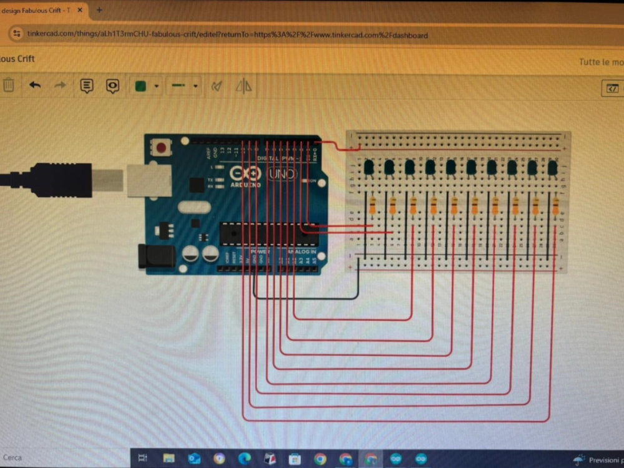
Task: Open the code editor panel button
Action: 611,88
